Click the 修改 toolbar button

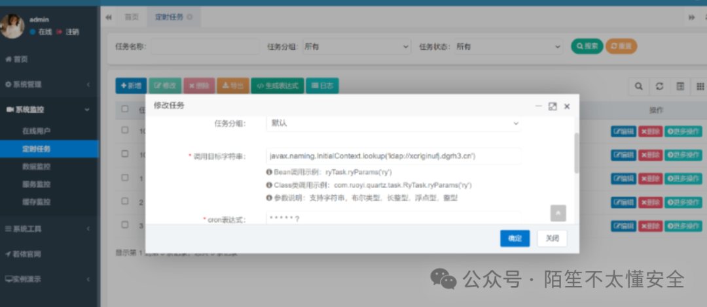pyautogui.click(x=165, y=86)
